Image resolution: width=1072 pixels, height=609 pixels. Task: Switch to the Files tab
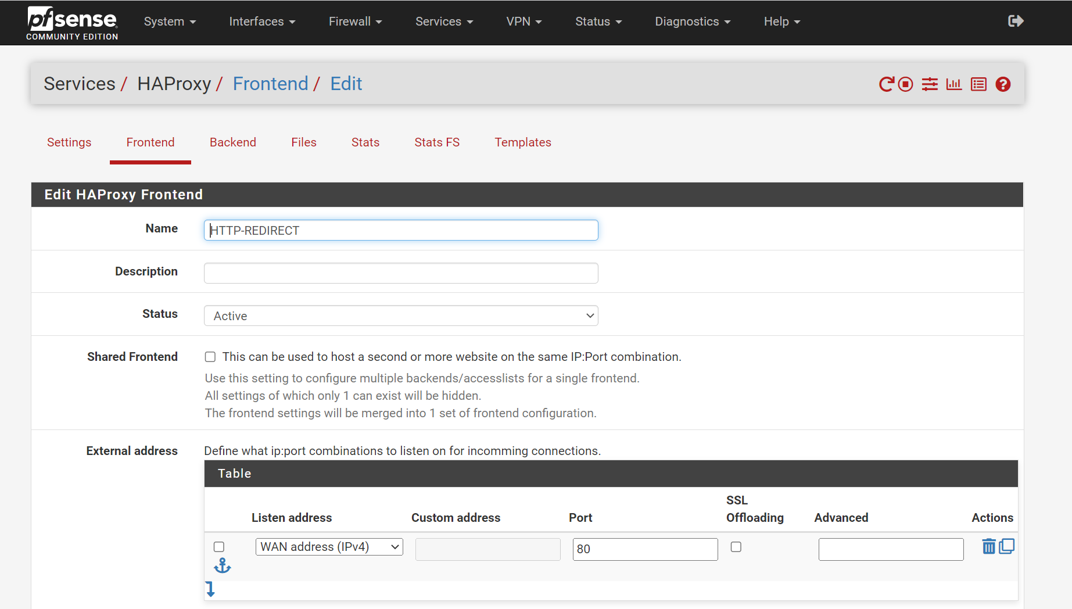pos(304,142)
